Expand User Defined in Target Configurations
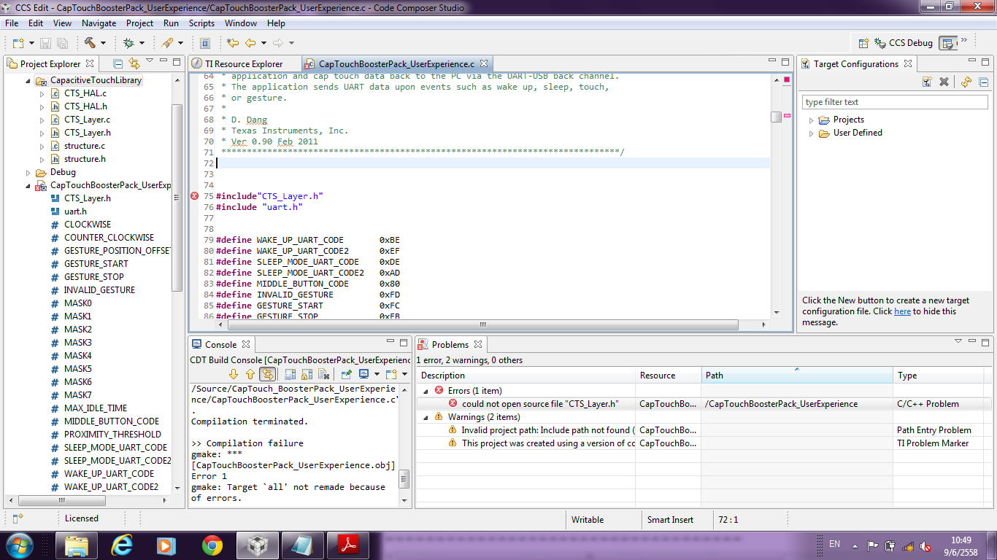997x560 pixels. coord(811,133)
